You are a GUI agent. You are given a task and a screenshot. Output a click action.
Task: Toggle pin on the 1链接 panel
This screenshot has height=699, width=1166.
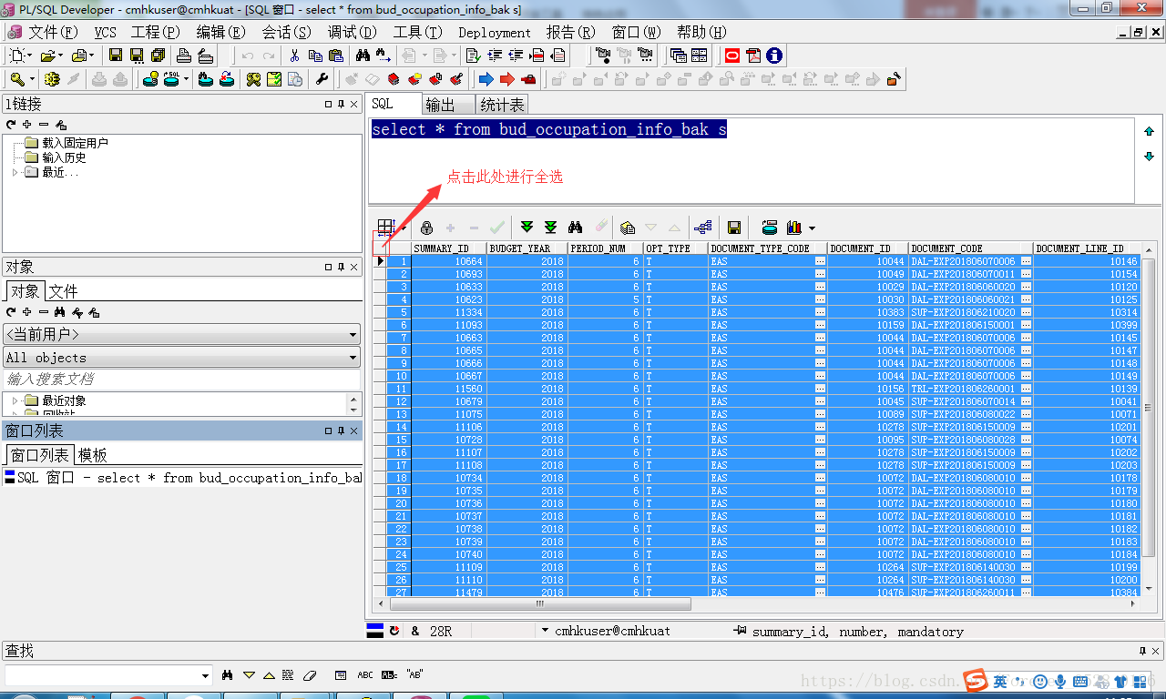[x=342, y=105]
